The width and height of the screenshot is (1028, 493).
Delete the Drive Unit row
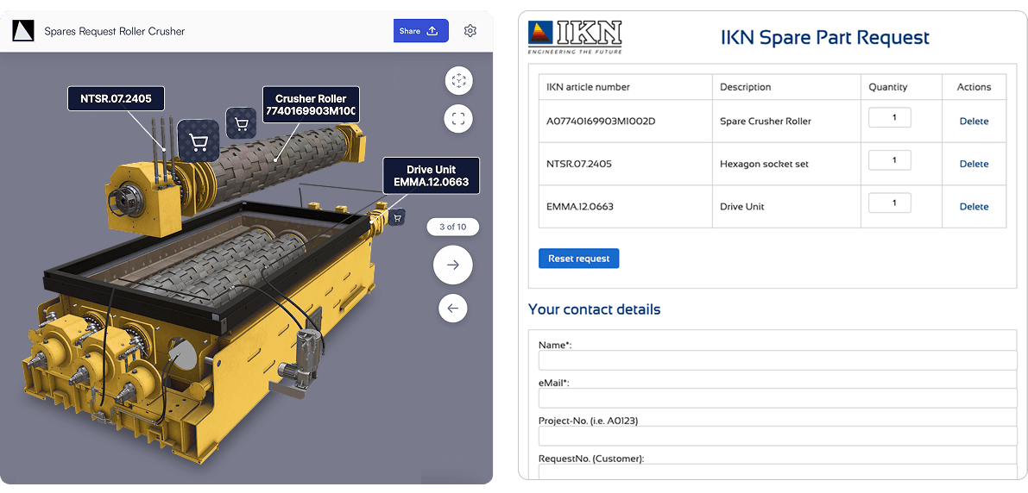[x=974, y=206]
